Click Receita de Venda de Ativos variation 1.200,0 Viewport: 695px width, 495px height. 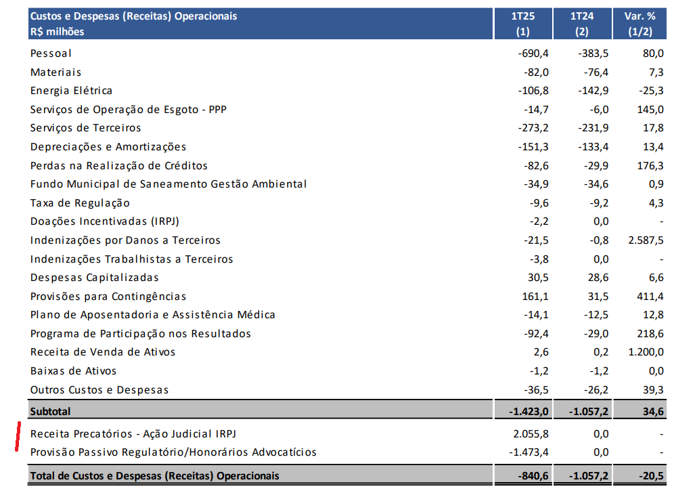(646, 352)
